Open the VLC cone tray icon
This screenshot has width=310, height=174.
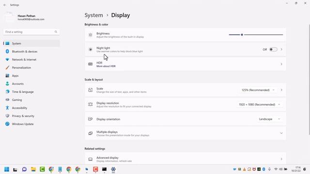coord(244,169)
